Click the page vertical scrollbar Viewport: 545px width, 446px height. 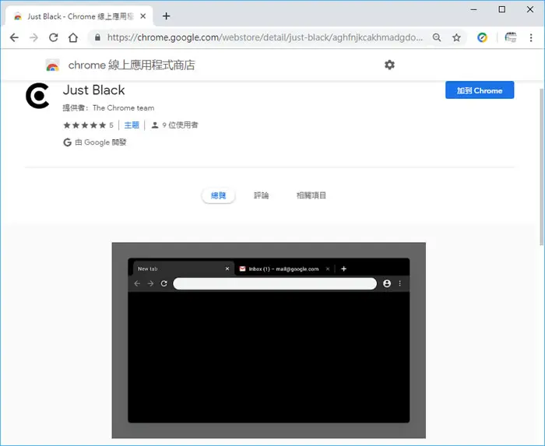pos(542,167)
